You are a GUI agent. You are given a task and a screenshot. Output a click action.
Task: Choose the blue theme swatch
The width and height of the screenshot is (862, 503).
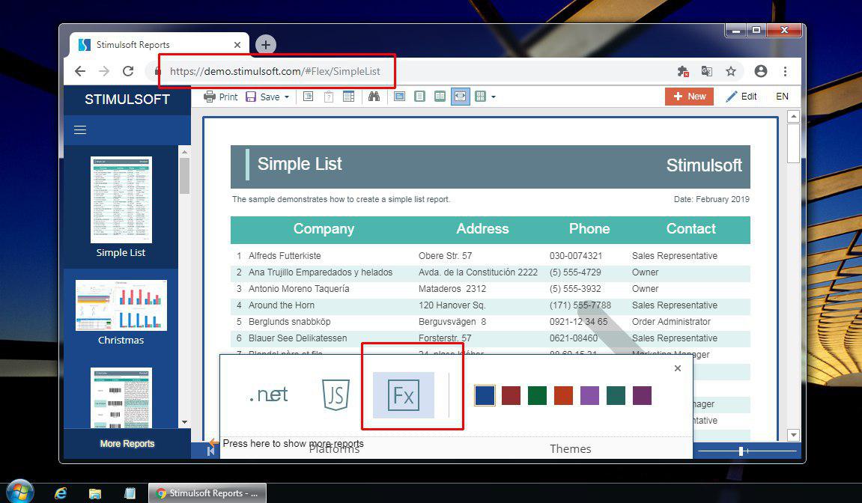click(x=485, y=395)
